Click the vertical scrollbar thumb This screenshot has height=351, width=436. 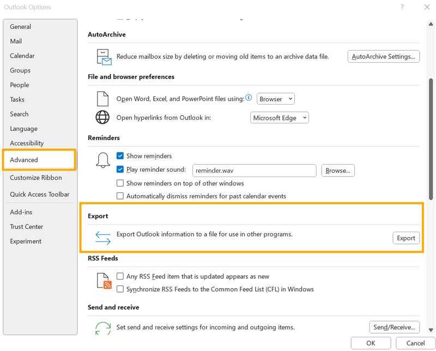[431, 139]
